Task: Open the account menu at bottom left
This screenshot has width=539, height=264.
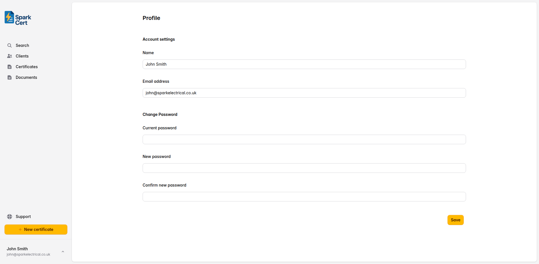Action: tap(34, 251)
